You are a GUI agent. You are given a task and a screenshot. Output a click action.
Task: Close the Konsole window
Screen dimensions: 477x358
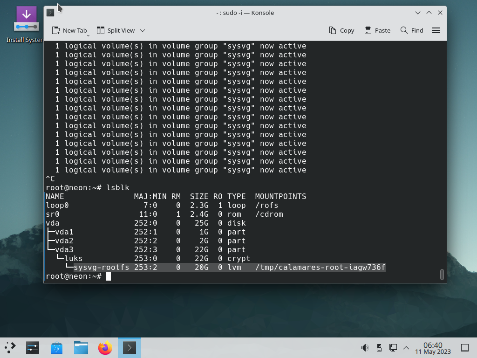pos(440,13)
